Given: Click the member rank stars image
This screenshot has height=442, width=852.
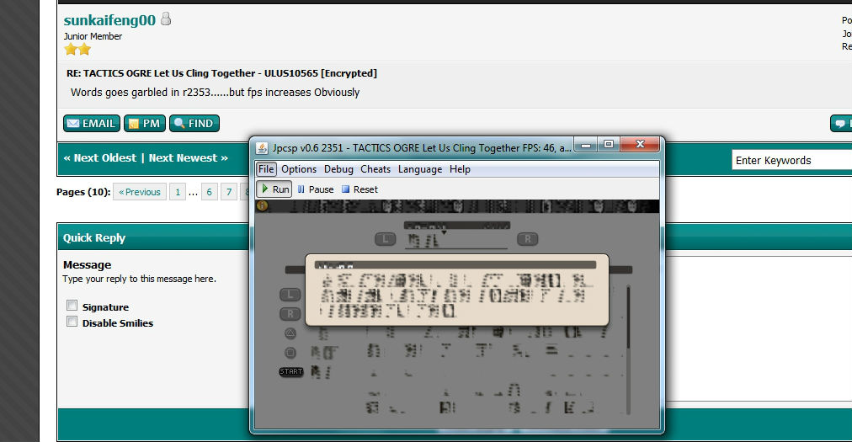Looking at the screenshot, I should (x=77, y=50).
